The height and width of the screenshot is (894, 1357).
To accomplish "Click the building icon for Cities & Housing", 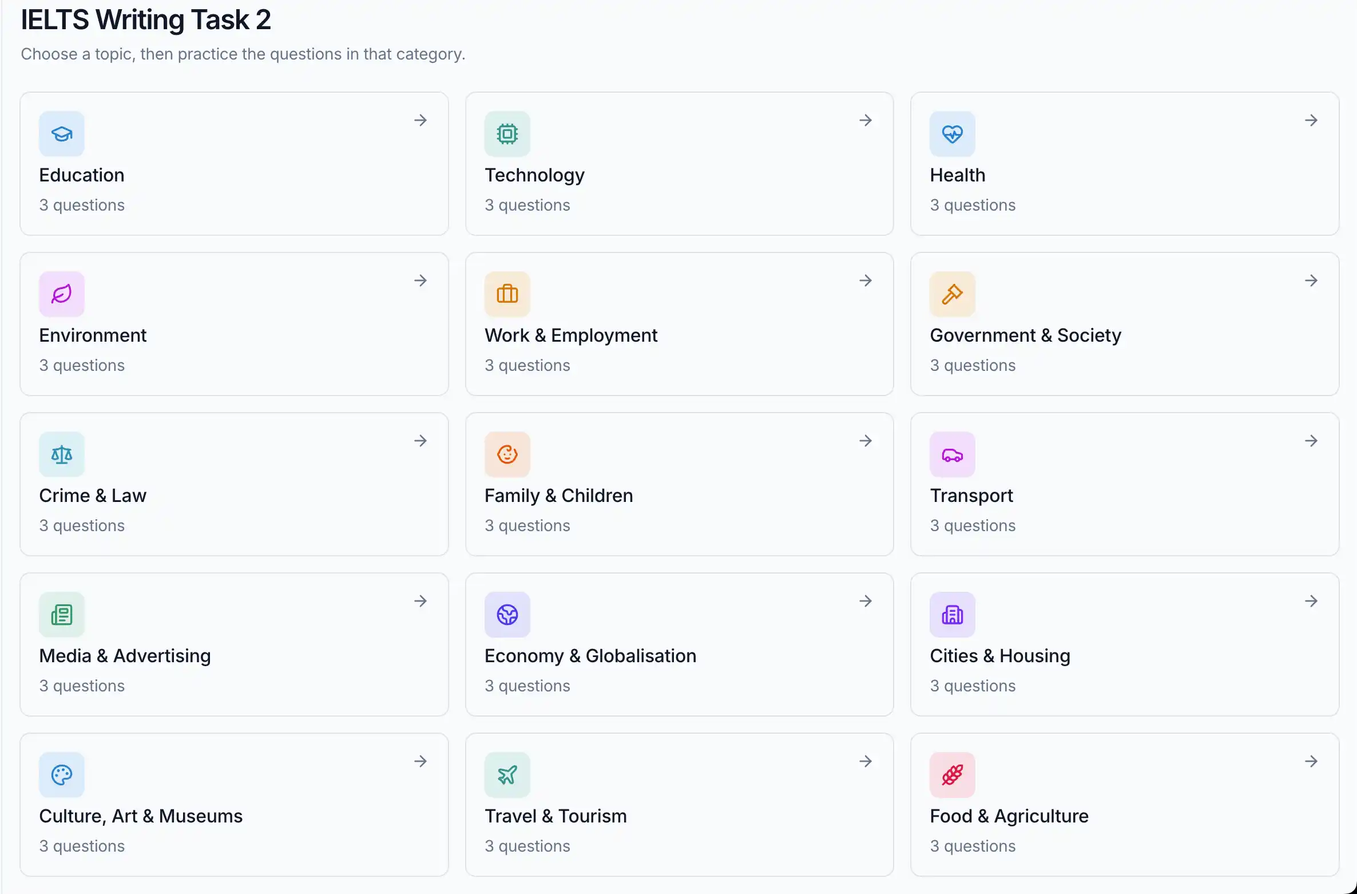I will tap(953, 615).
